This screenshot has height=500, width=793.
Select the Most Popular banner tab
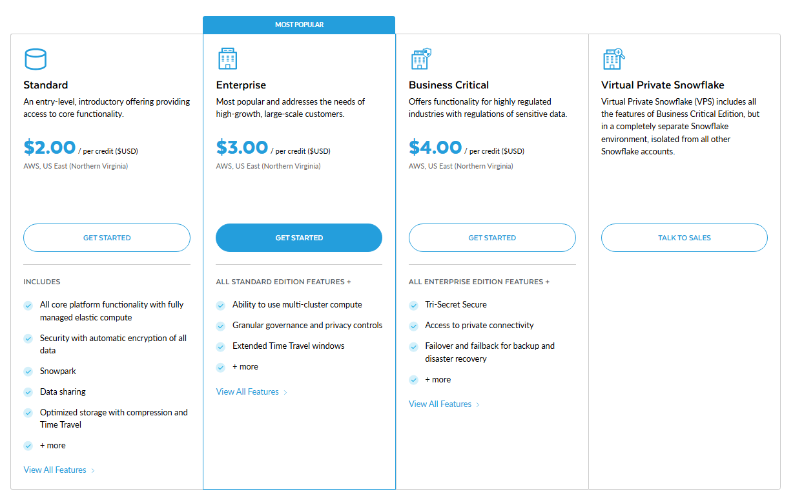point(299,25)
